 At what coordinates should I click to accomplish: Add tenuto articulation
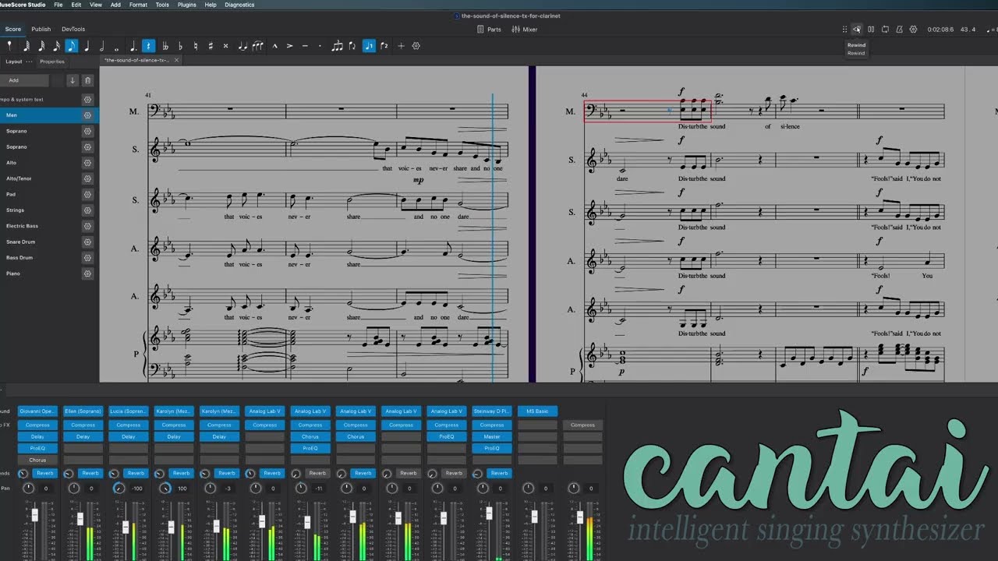click(305, 46)
